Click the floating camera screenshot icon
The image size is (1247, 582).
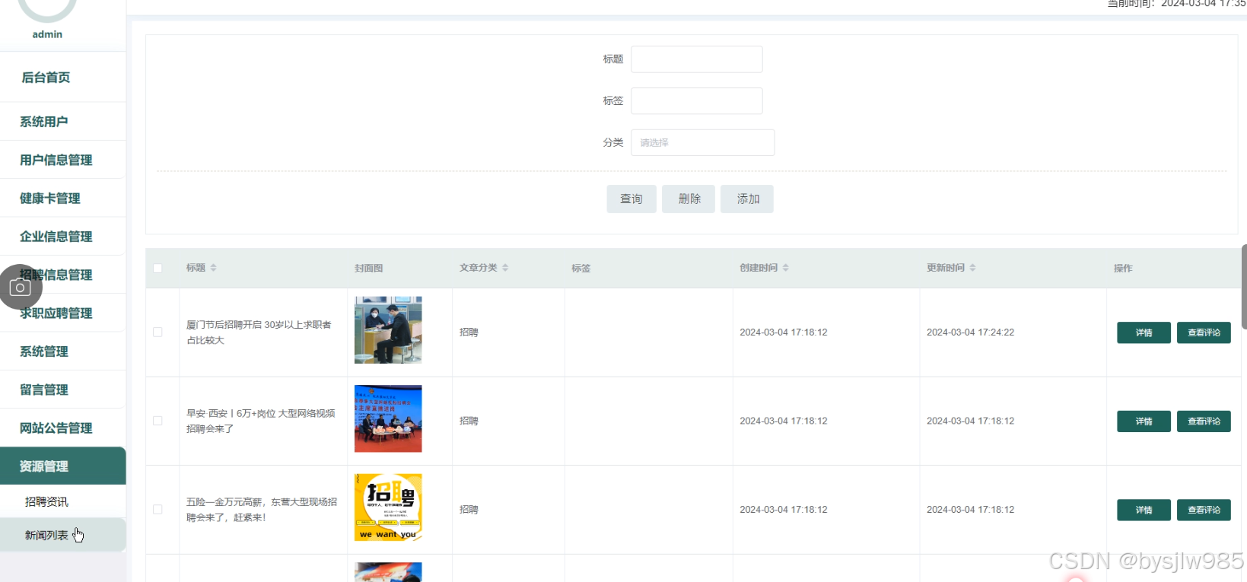(21, 287)
